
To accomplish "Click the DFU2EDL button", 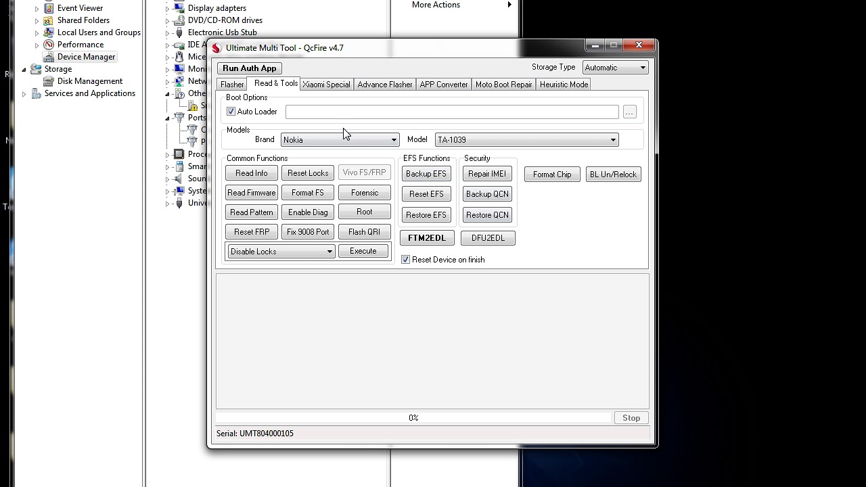I will point(488,238).
